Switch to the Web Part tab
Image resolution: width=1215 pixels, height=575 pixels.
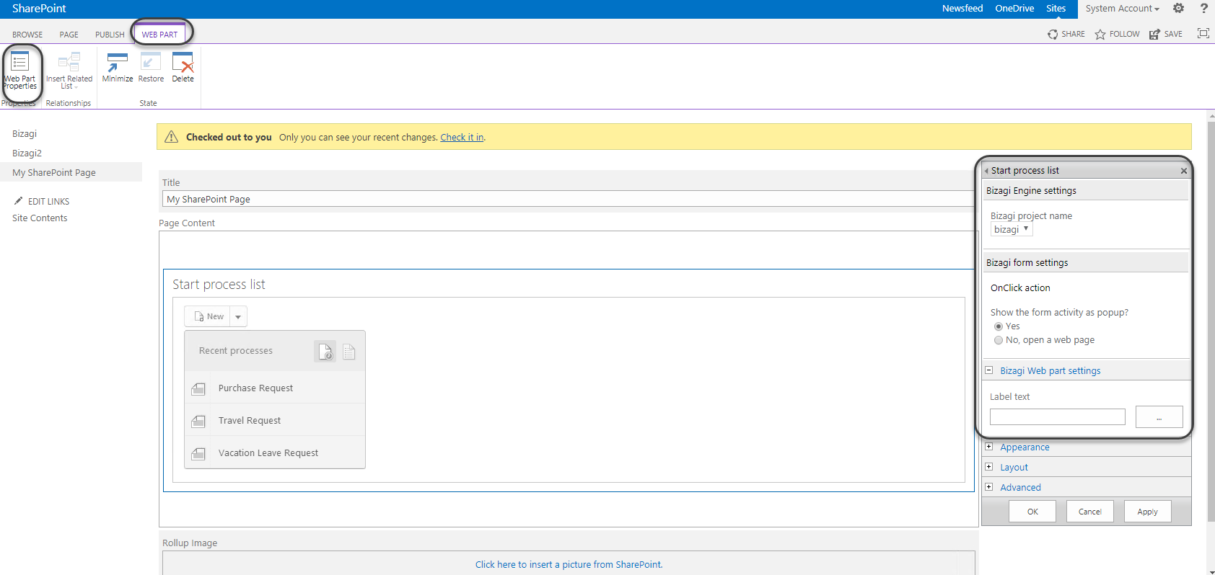(159, 34)
